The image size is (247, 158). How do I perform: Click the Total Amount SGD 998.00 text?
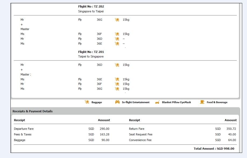click(x=214, y=149)
